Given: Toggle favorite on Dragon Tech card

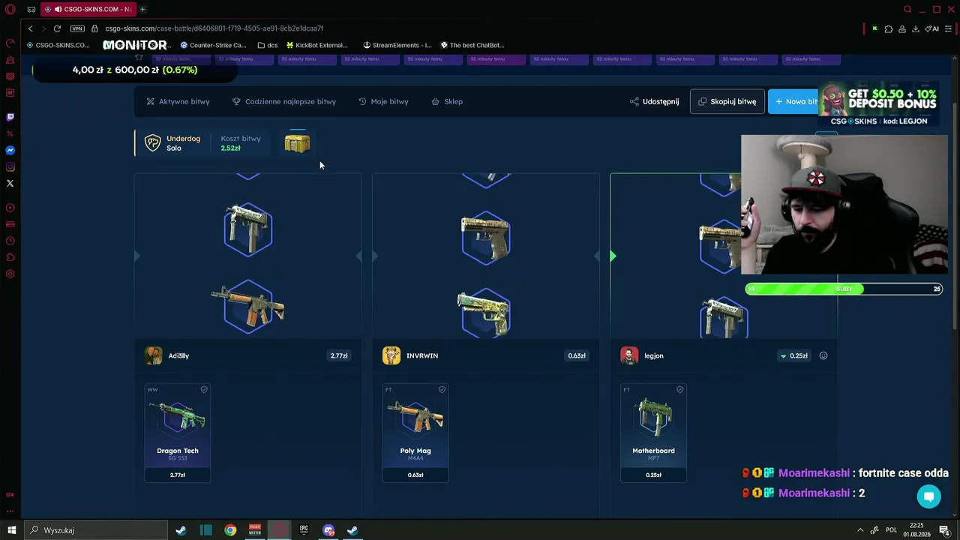Looking at the screenshot, I should [204, 390].
